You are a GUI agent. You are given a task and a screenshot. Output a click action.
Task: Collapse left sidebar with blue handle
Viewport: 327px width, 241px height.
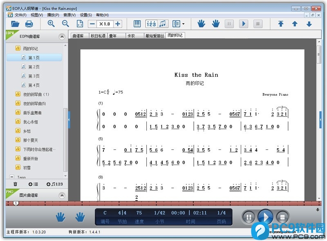[69, 120]
